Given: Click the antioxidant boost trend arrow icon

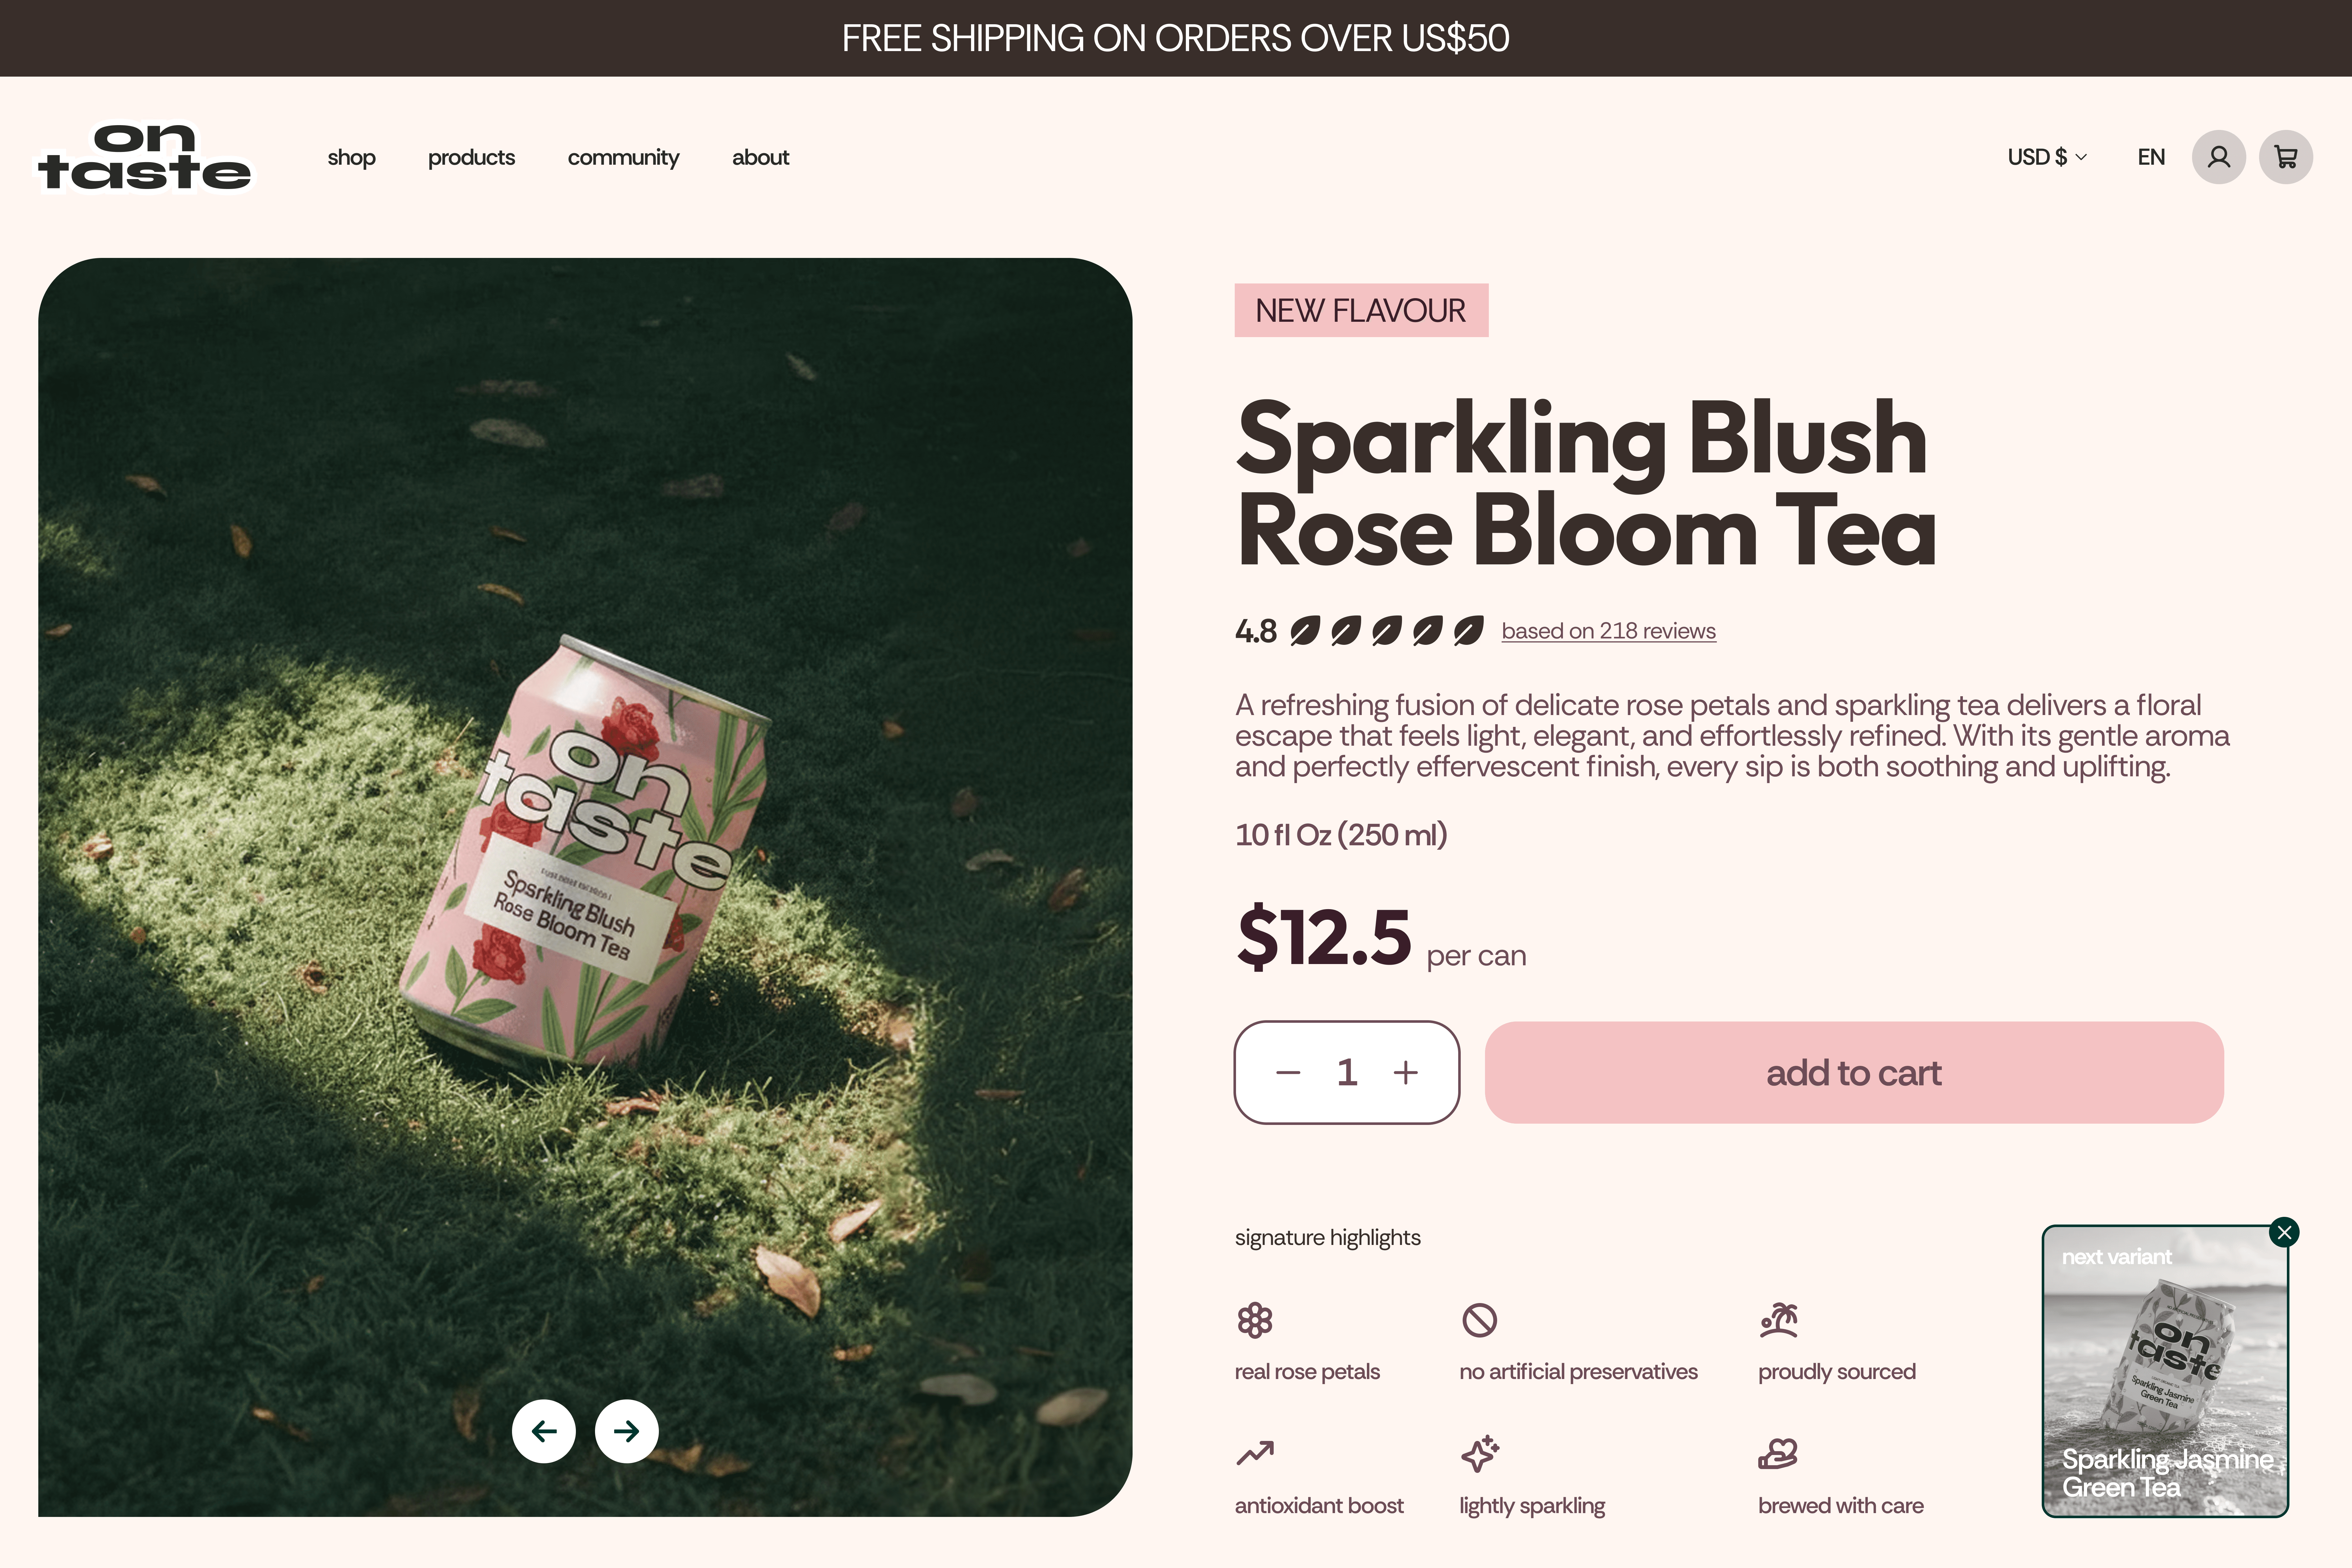Looking at the screenshot, I should (1255, 1453).
